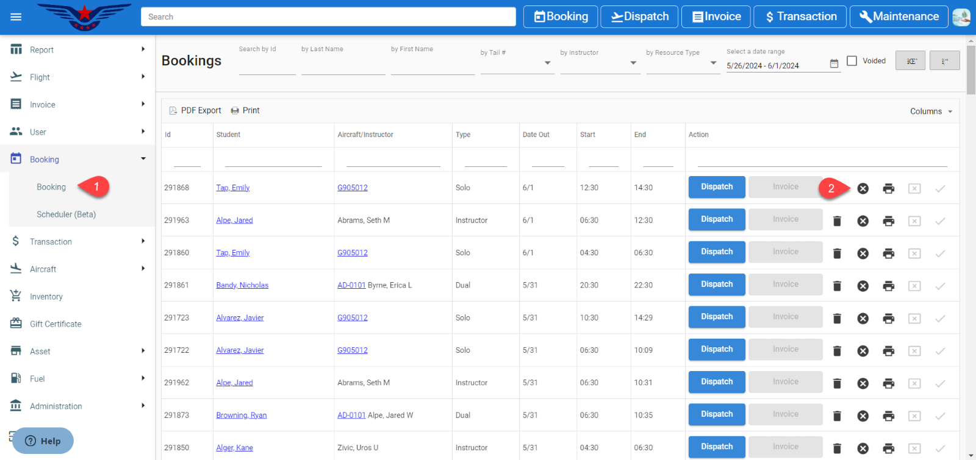Enable the Voided checkbox

click(852, 61)
